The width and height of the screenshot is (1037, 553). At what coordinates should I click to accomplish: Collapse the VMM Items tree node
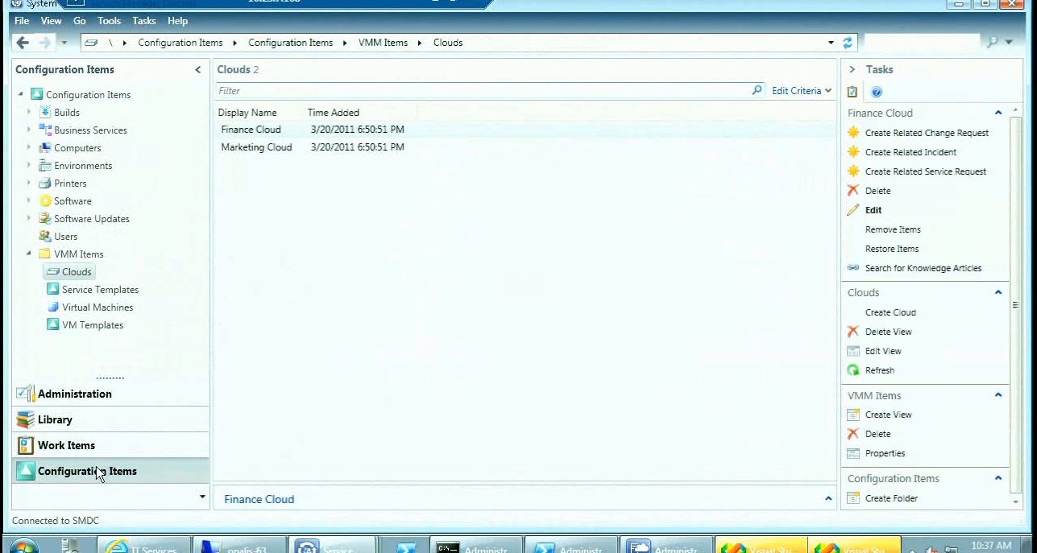[29, 254]
